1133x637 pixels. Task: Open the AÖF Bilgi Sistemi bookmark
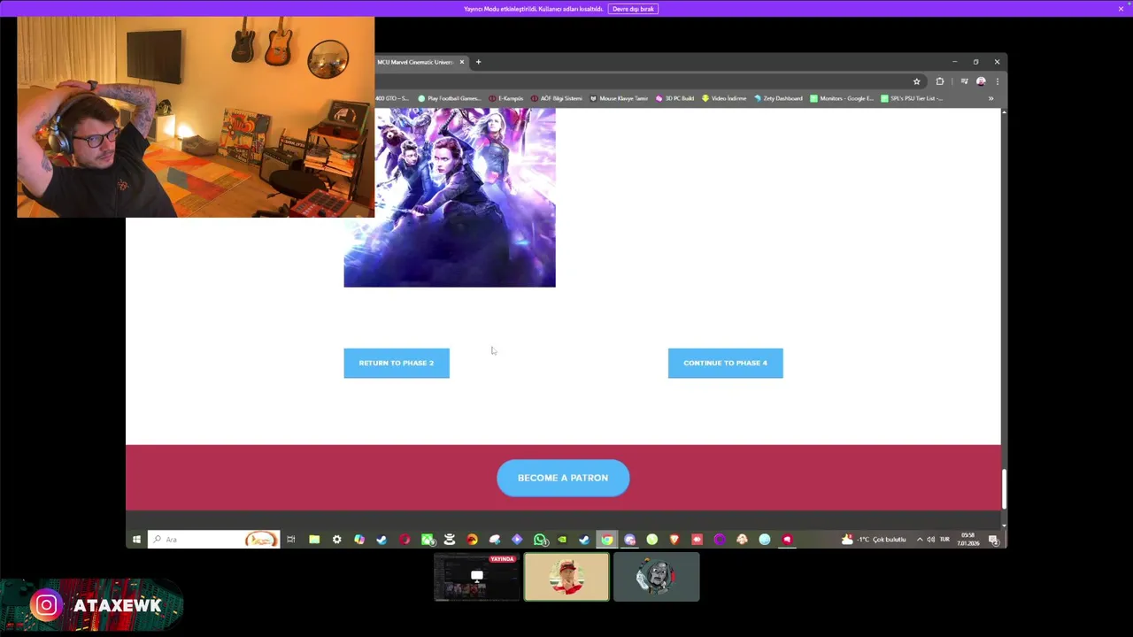tap(557, 98)
